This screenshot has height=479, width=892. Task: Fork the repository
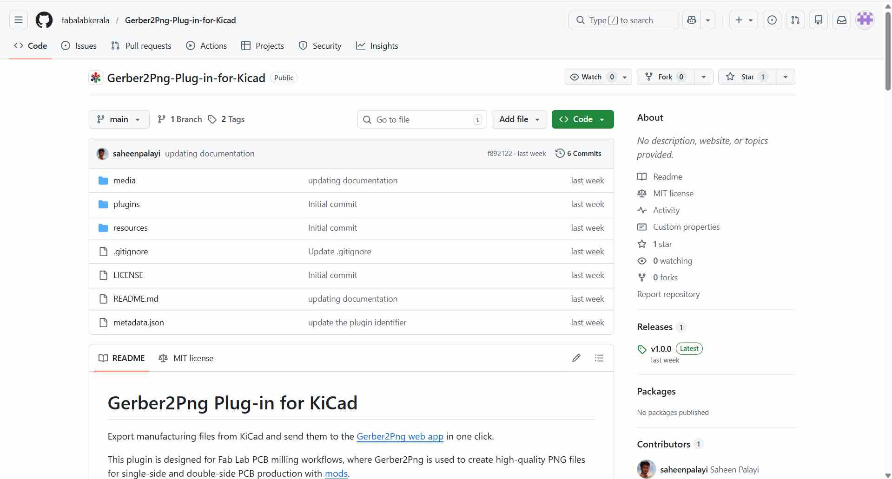pos(665,77)
